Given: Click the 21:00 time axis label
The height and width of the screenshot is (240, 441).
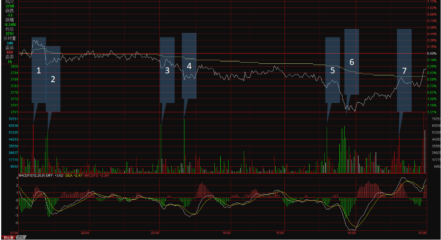Looking at the screenshot, I should (x=14, y=232).
